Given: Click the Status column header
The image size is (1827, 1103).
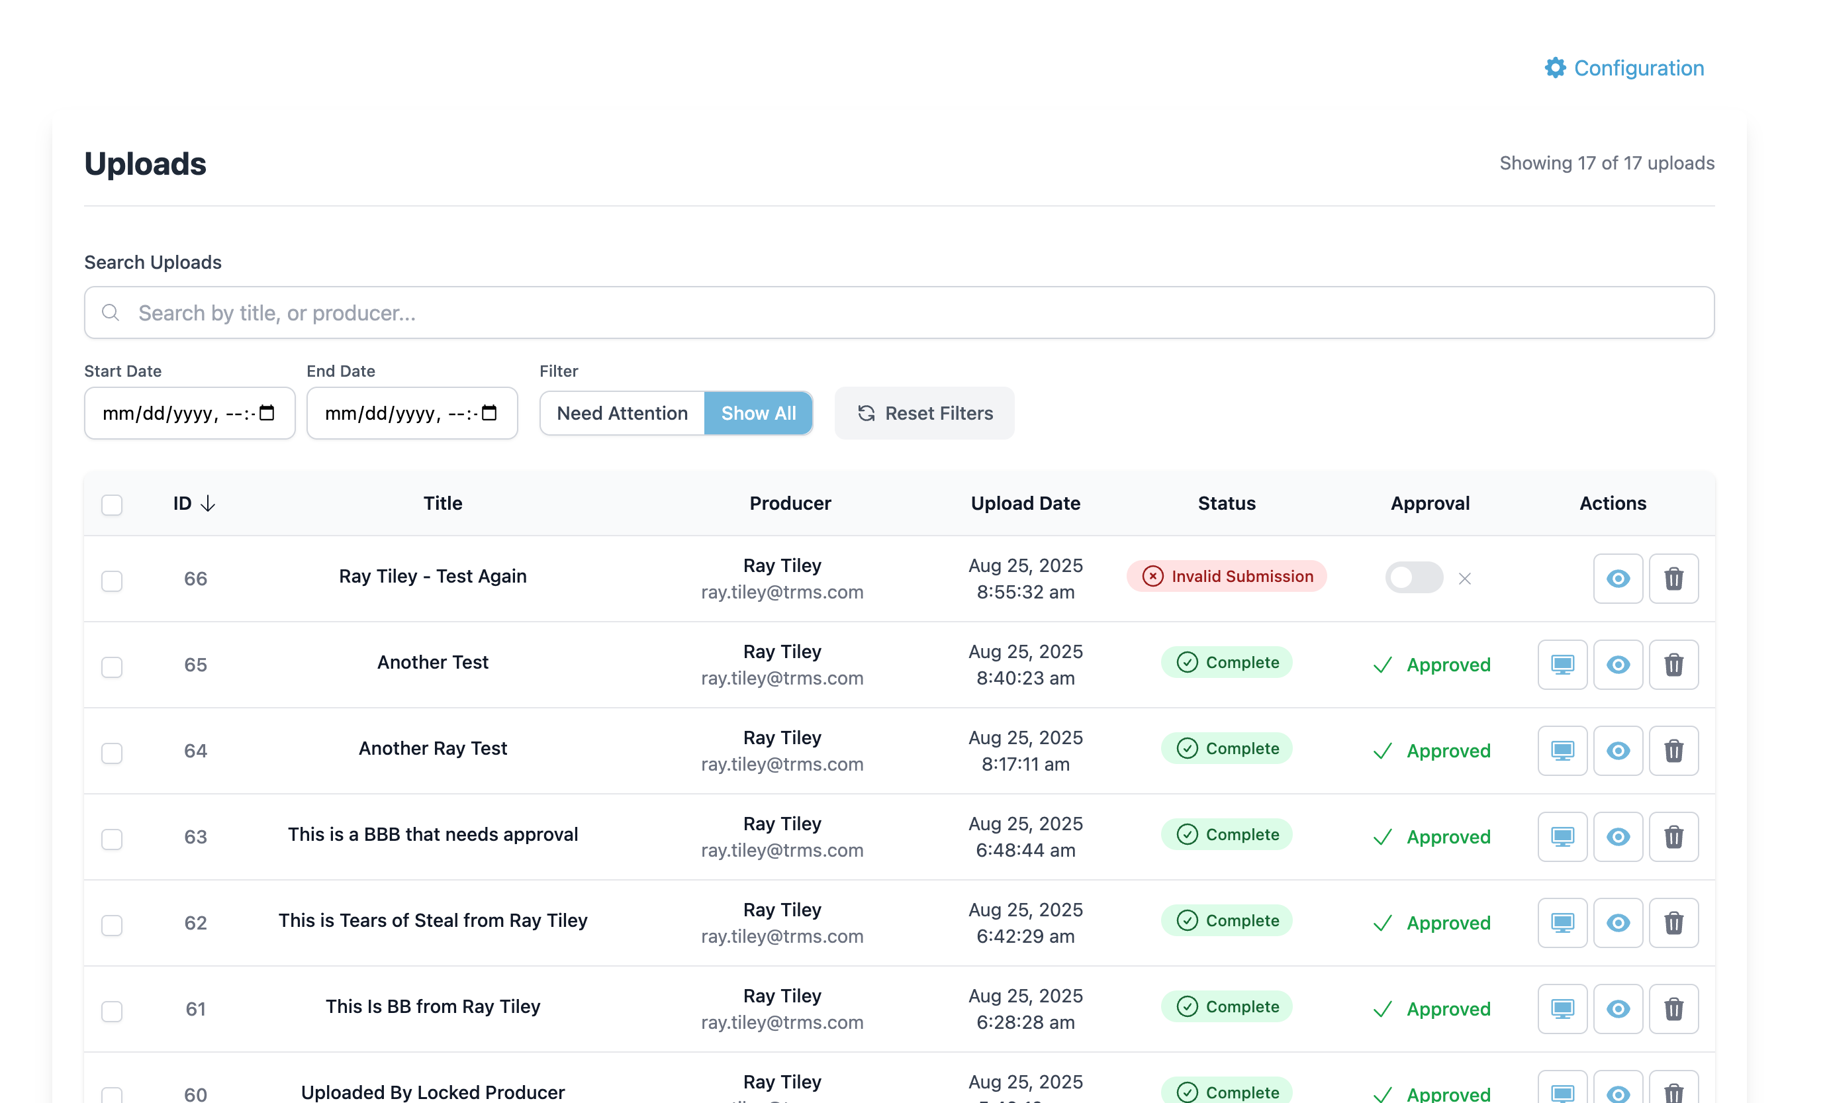Looking at the screenshot, I should pos(1227,504).
